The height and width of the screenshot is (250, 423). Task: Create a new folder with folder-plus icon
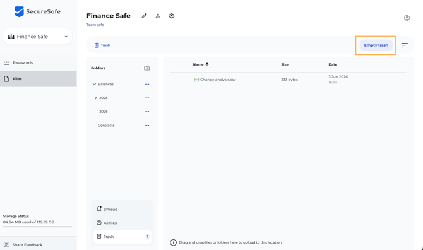(x=146, y=68)
